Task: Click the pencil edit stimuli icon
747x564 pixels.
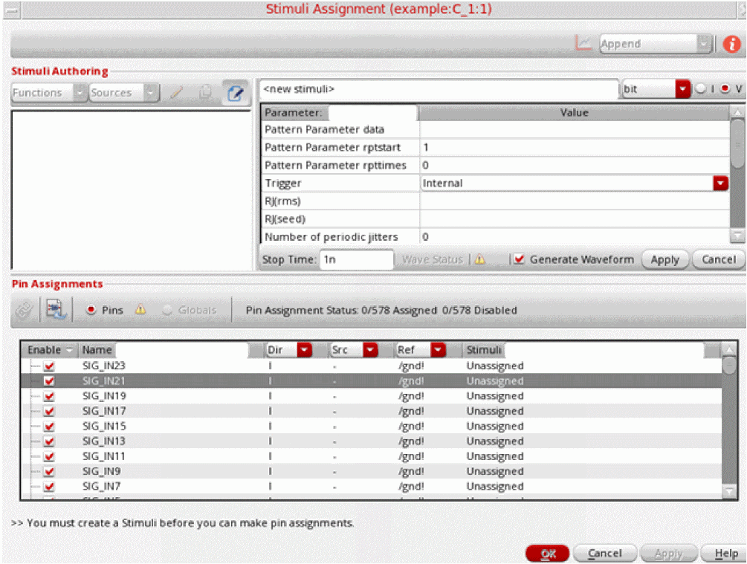Action: point(177,93)
